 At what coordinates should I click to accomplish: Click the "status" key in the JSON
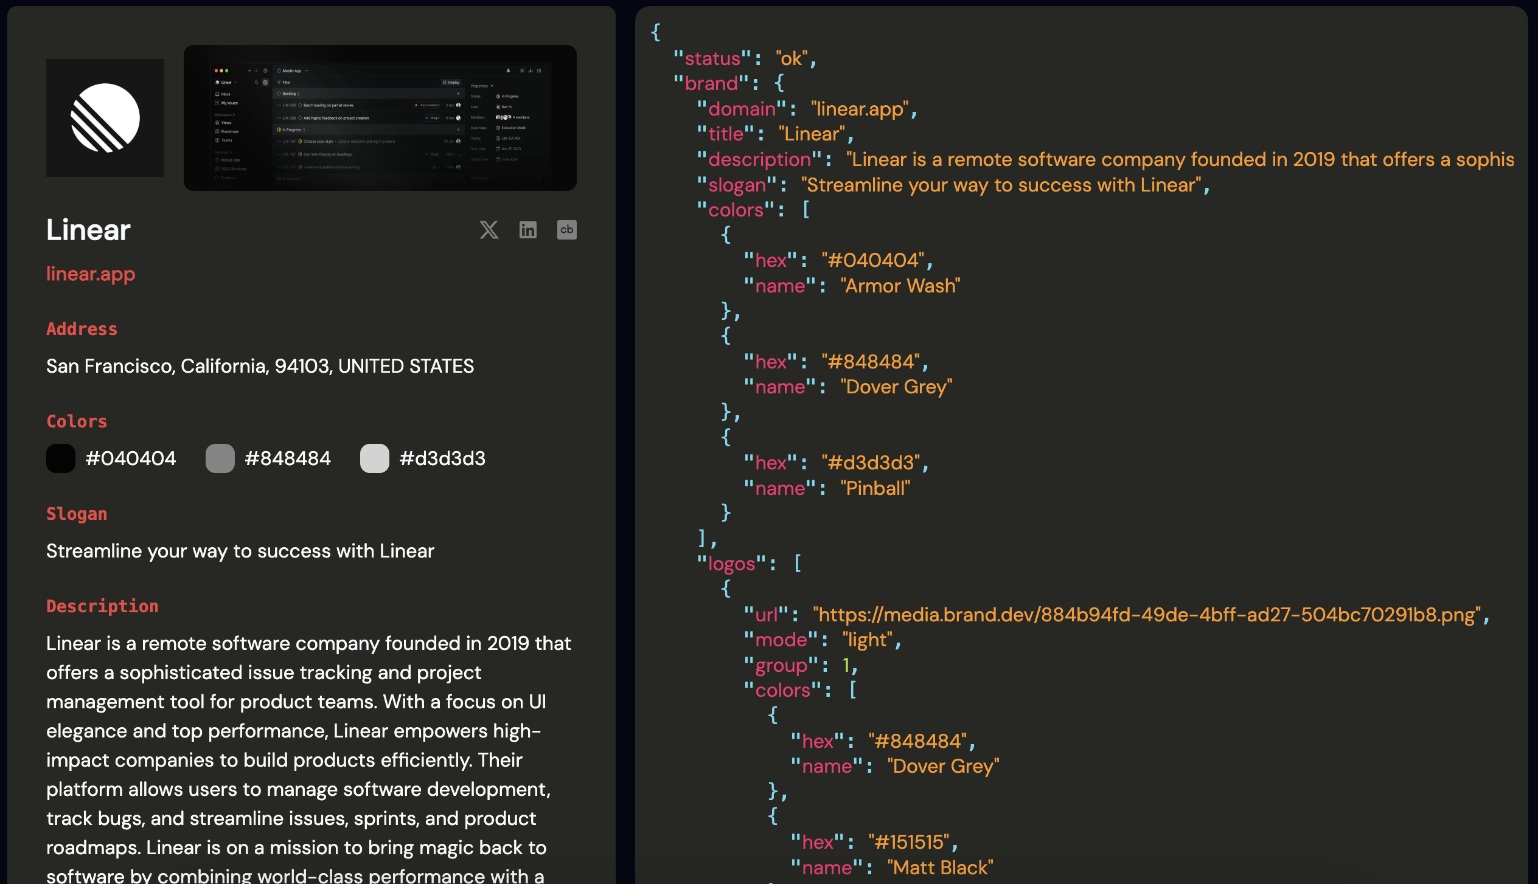point(712,58)
